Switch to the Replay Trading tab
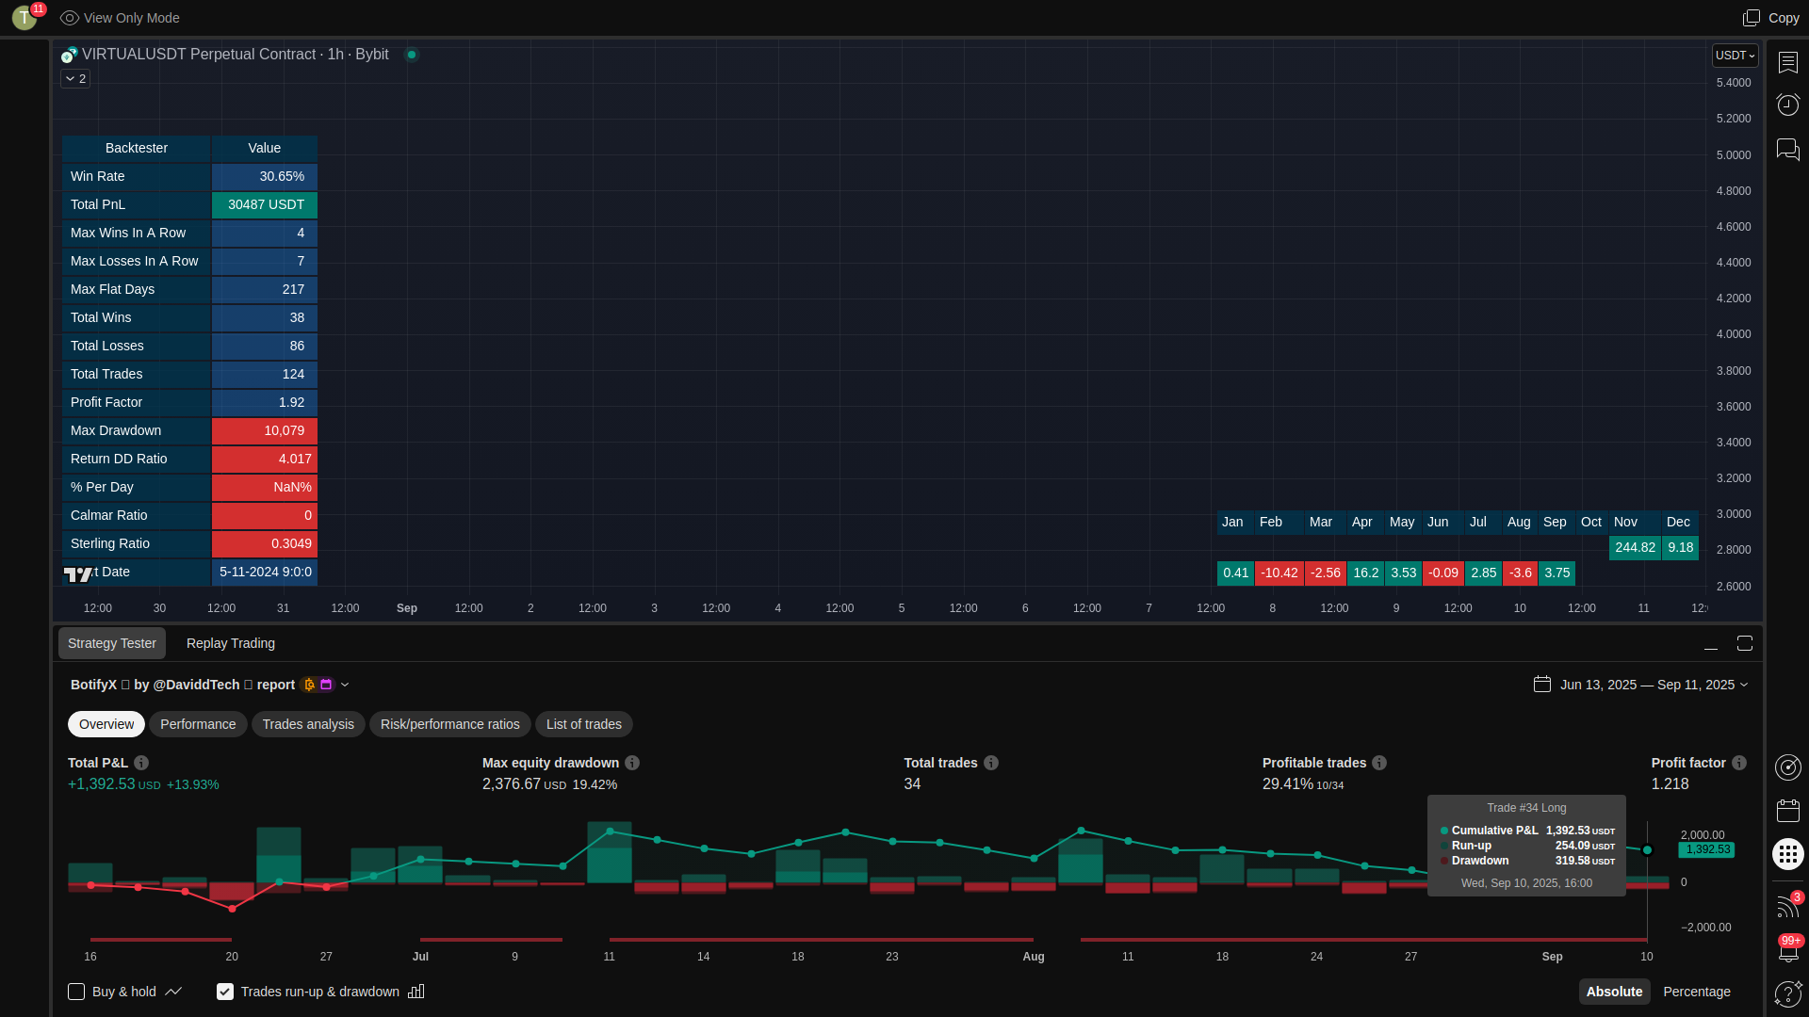This screenshot has height=1017, width=1809. point(231,643)
